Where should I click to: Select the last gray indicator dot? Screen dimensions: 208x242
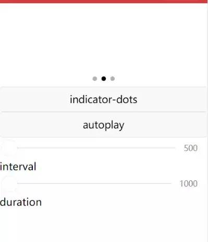point(113,78)
